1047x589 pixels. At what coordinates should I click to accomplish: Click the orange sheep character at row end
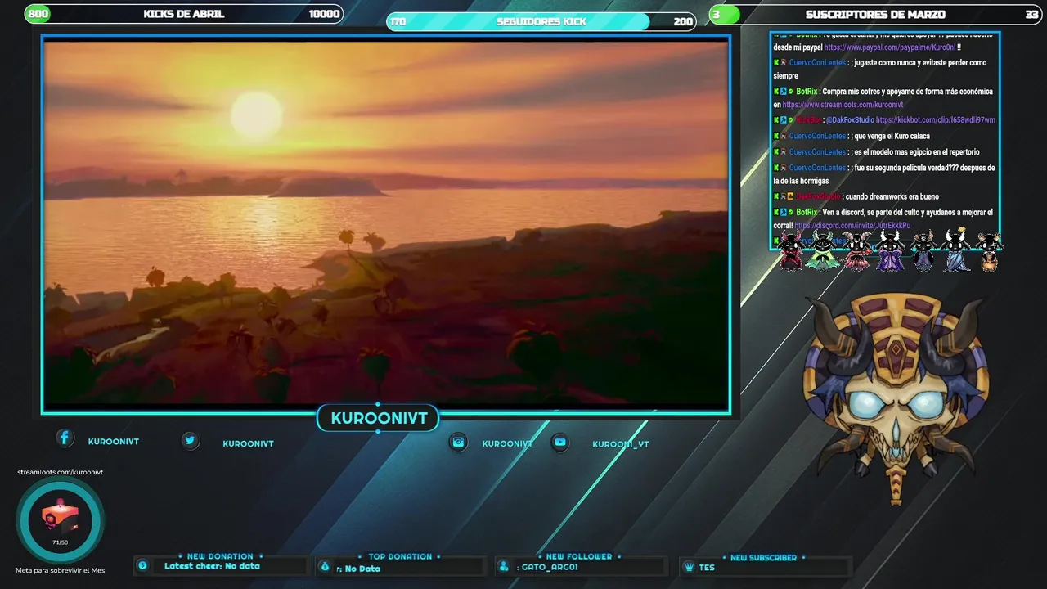989,252
